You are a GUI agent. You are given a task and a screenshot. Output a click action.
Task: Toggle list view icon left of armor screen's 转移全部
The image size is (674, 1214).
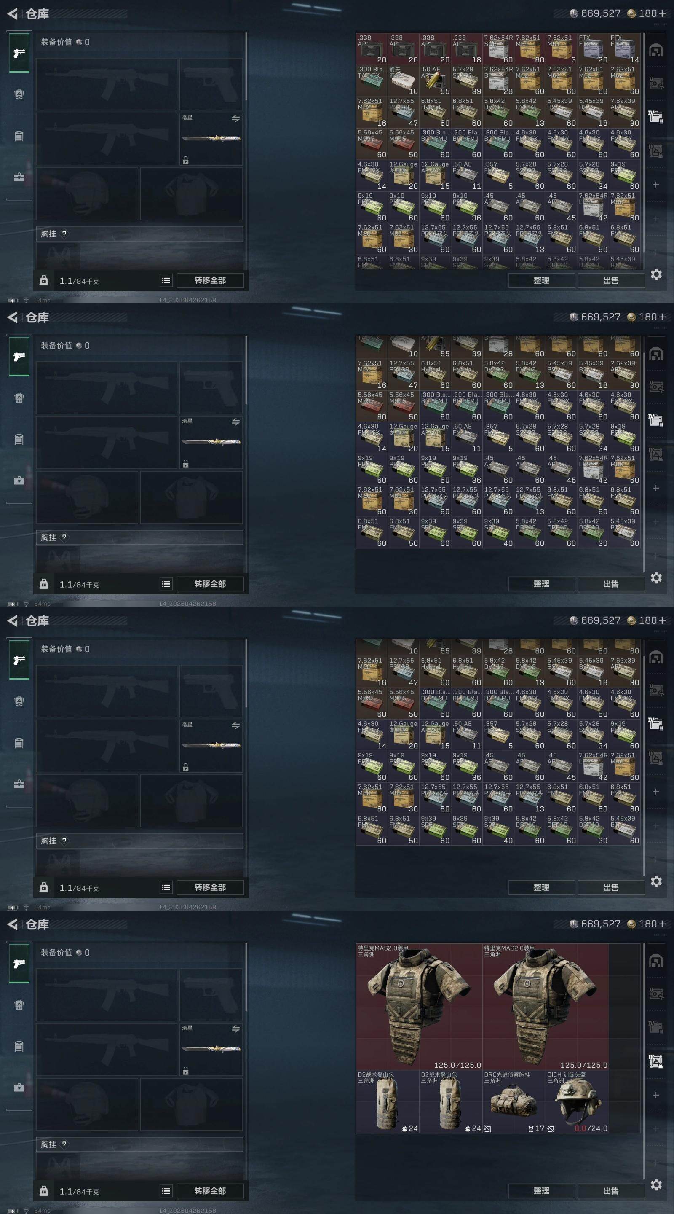(166, 1191)
